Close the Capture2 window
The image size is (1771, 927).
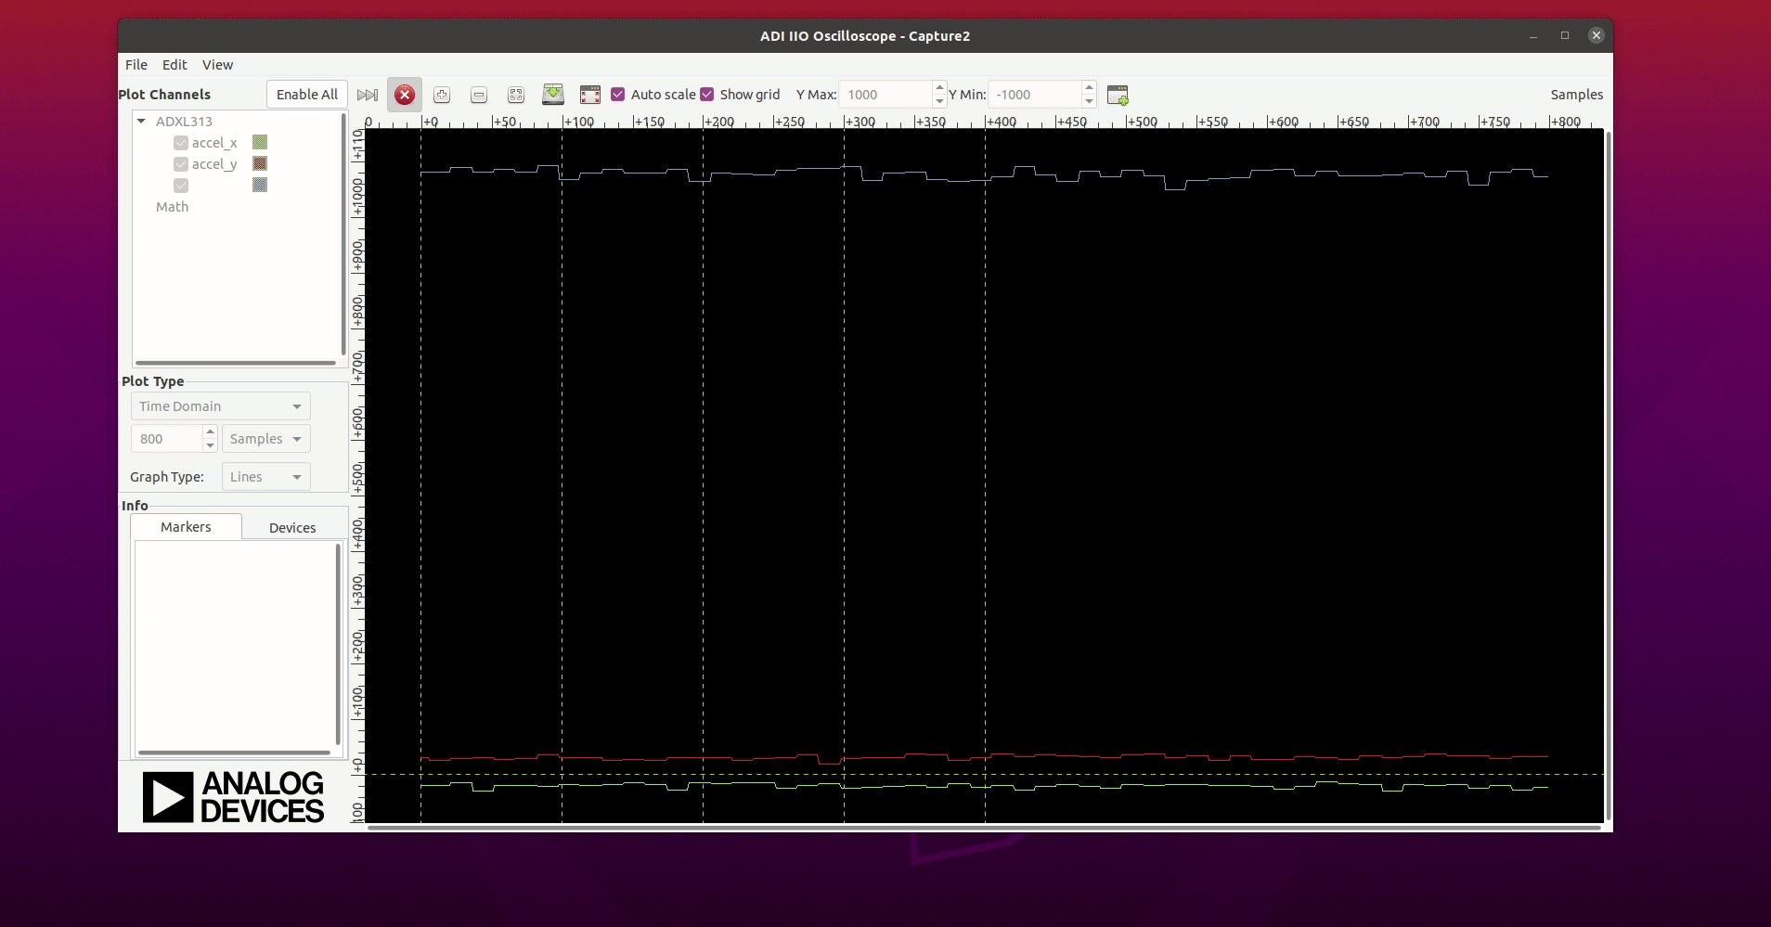[x=1596, y=36]
